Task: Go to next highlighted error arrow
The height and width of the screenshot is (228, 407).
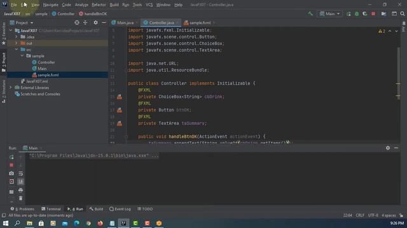Action: click(396, 31)
